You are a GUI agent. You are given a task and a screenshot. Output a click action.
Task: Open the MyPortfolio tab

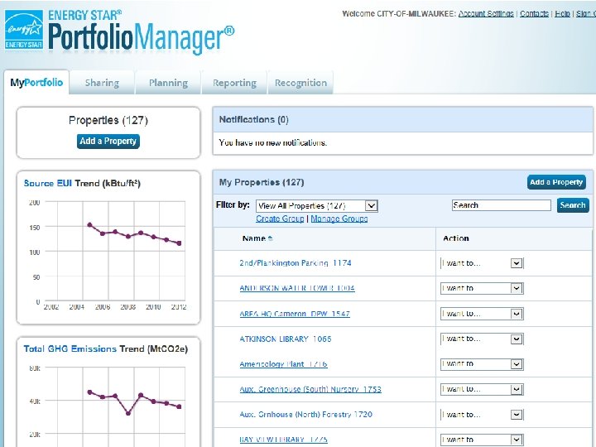[x=36, y=82]
